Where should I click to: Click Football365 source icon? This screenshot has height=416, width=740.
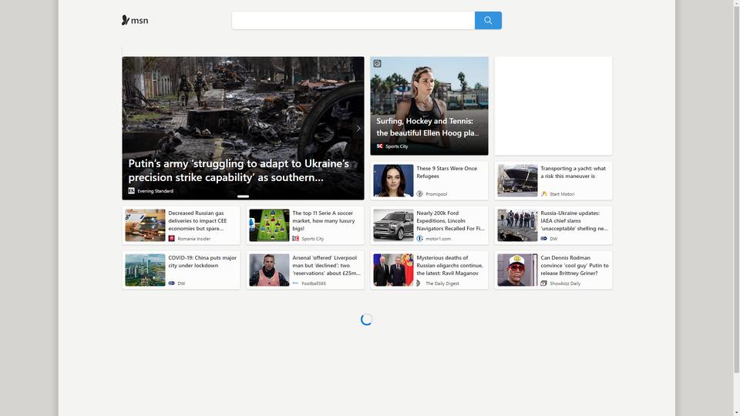click(295, 283)
